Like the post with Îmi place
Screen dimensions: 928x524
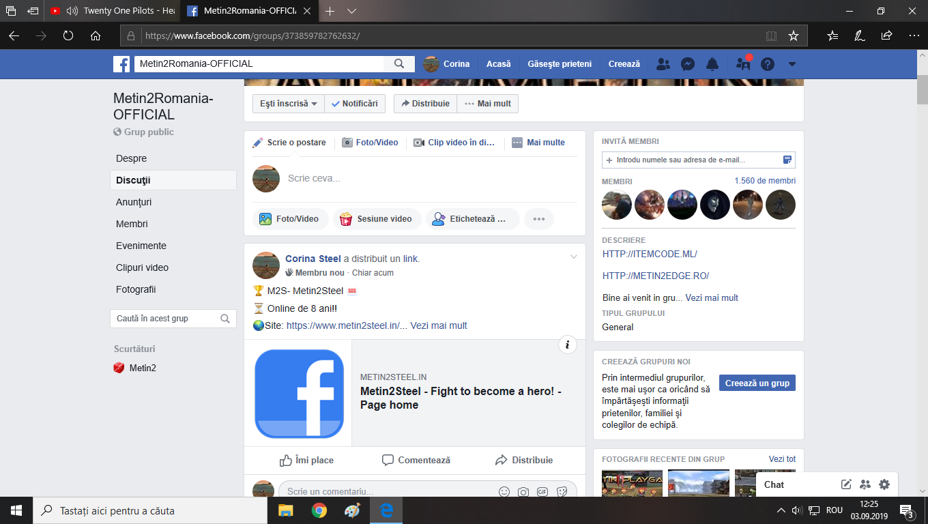point(307,460)
